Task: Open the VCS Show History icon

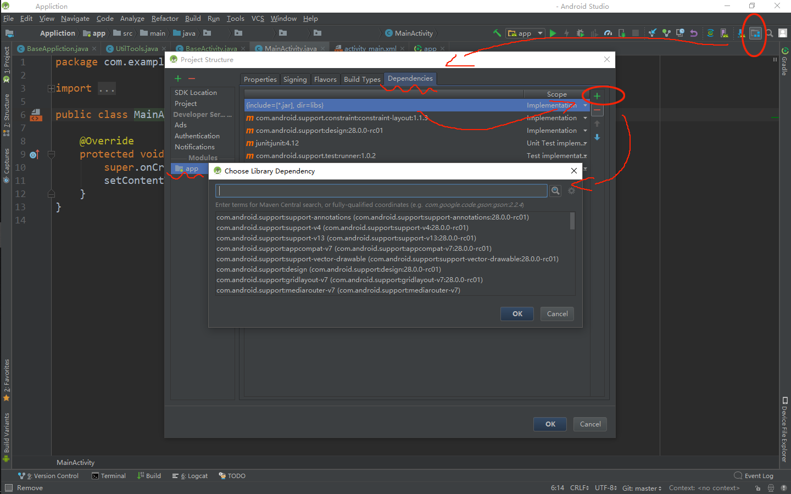Action: point(680,33)
